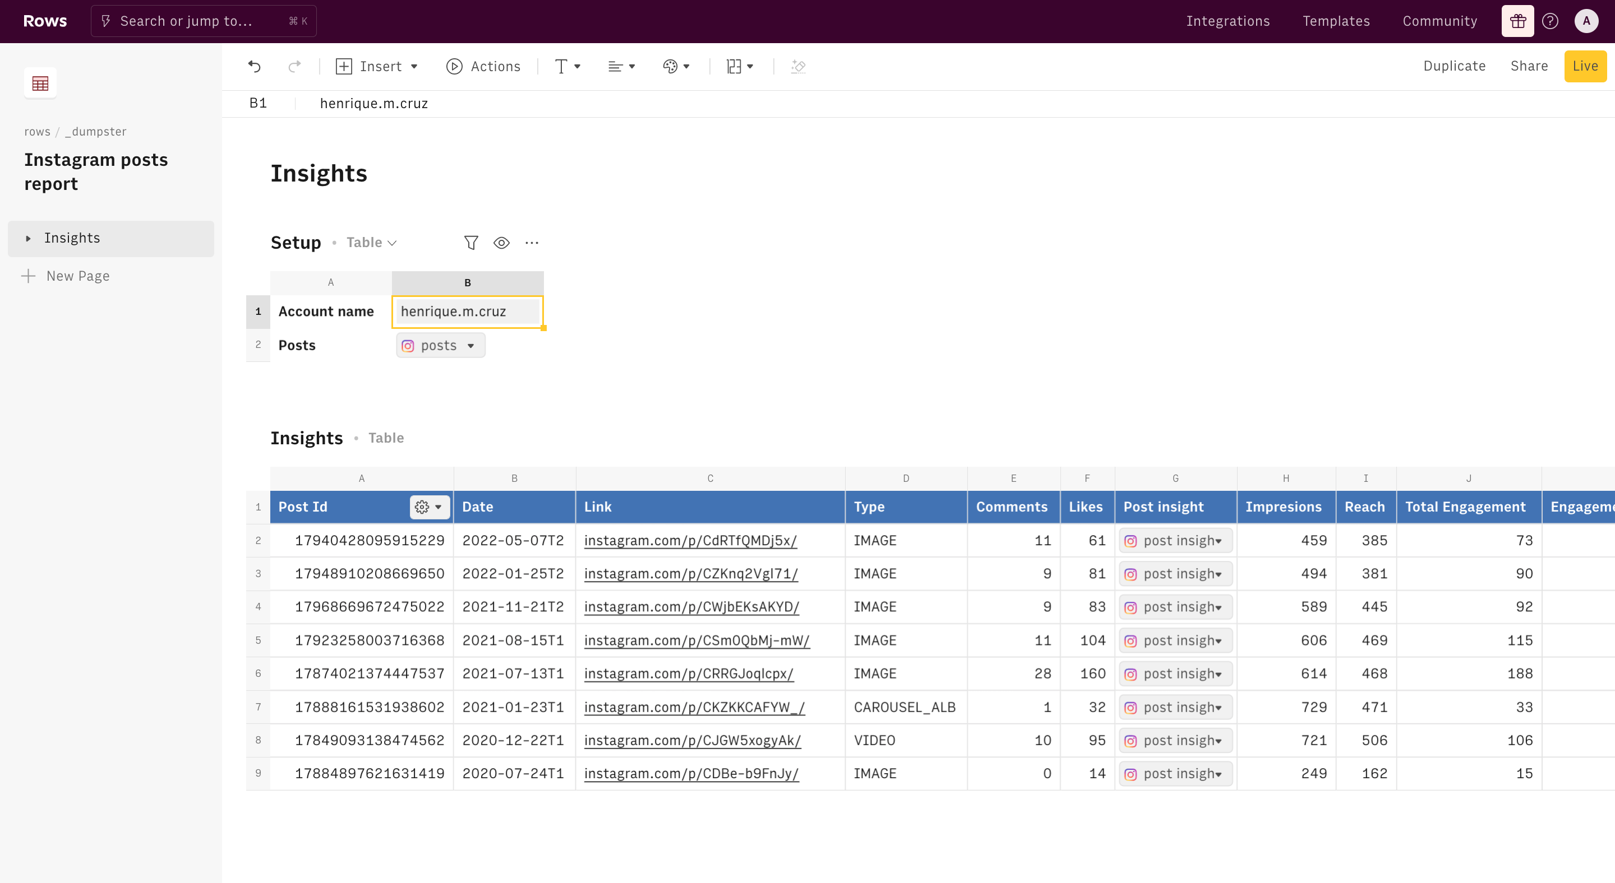1615x883 pixels.
Task: Open the Templates menu
Action: tap(1336, 21)
